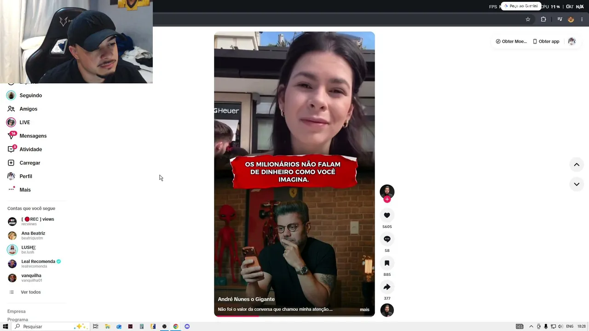Viewport: 589px width, 331px height.
Task: Click the Peça ao Gemini button
Action: click(x=520, y=6)
